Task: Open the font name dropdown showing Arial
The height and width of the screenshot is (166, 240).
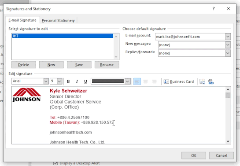Action: click(46, 81)
